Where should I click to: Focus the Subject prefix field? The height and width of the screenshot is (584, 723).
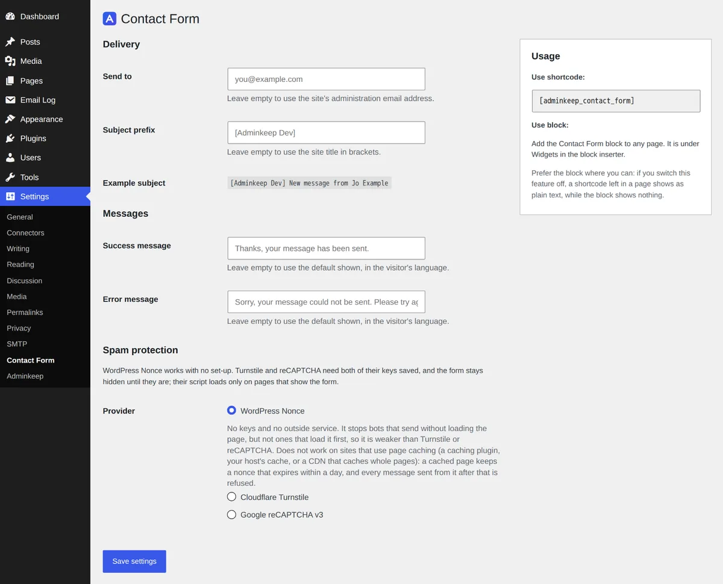[326, 132]
